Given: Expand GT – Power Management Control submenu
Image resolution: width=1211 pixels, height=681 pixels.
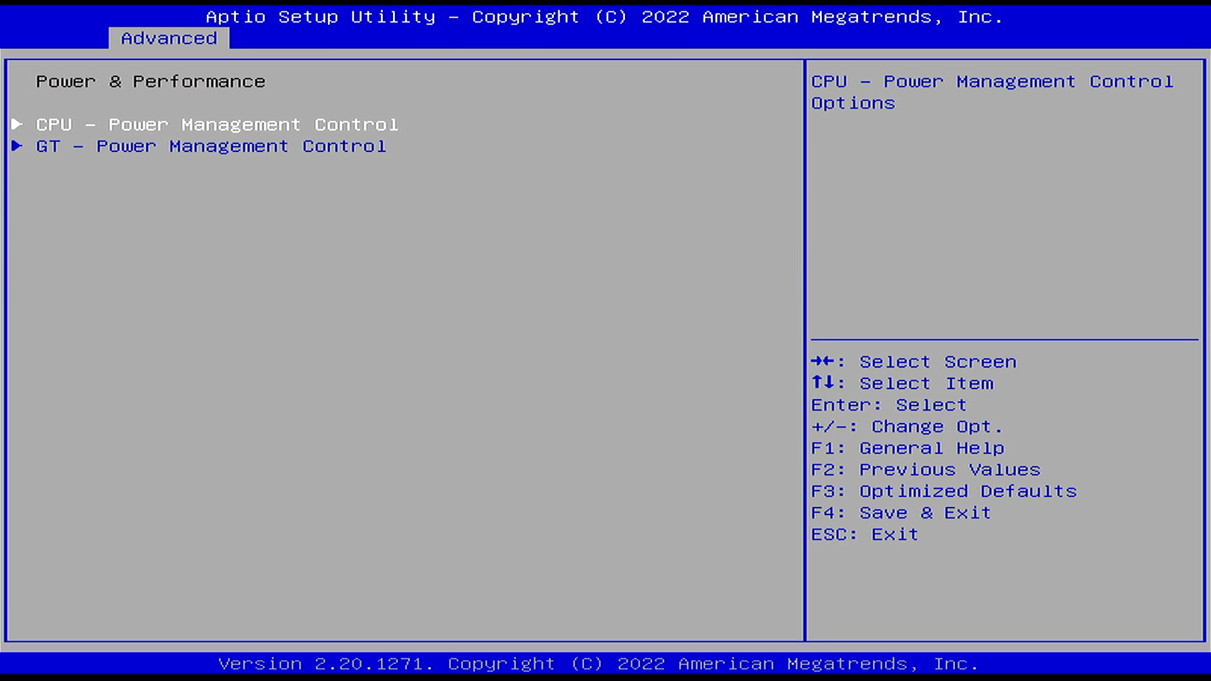Looking at the screenshot, I should [x=211, y=146].
